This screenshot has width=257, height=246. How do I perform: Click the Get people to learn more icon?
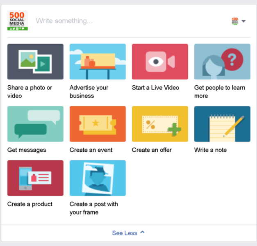(x=222, y=61)
